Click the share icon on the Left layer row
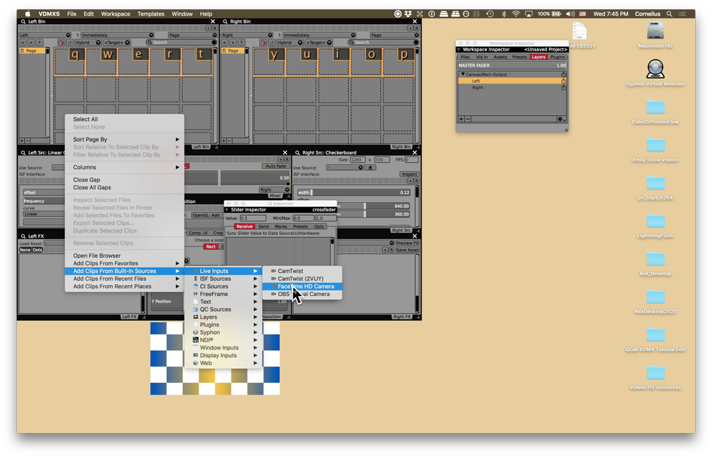712x457 pixels. point(563,80)
